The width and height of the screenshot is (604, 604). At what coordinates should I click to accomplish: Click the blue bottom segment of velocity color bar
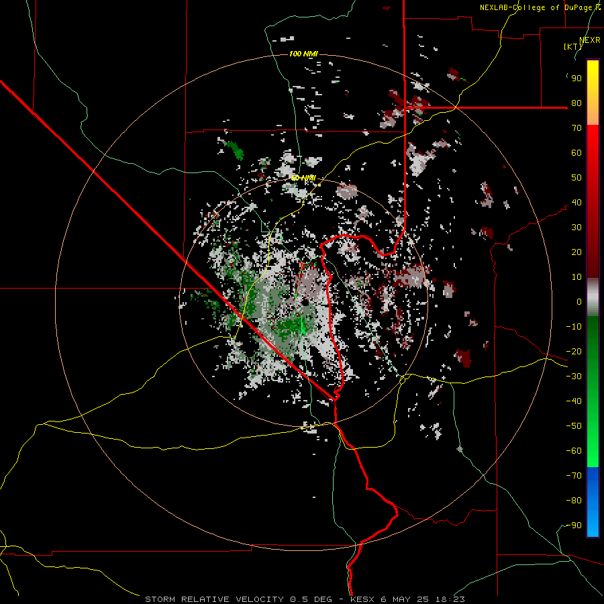593,501
